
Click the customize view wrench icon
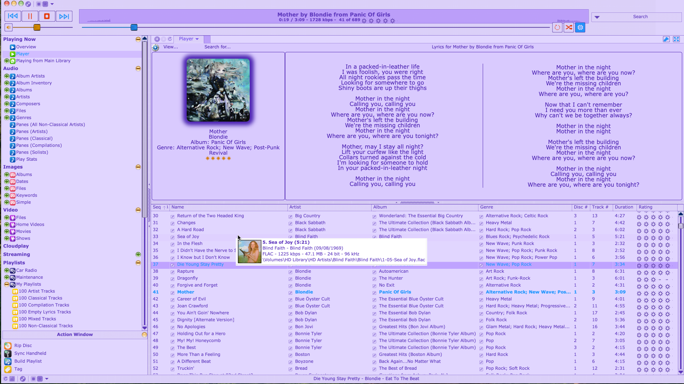(x=666, y=39)
